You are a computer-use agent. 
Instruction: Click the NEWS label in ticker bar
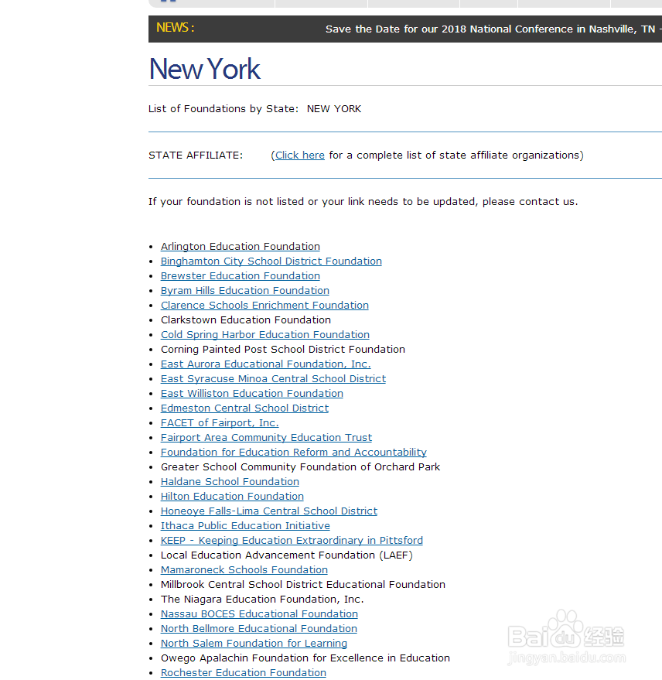(175, 28)
